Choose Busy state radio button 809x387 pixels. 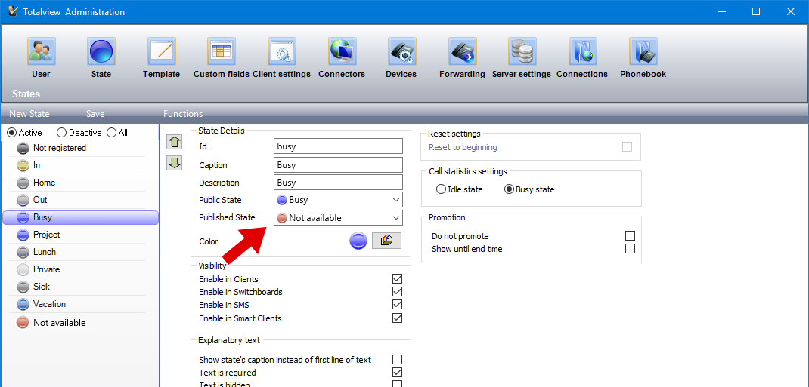click(510, 189)
